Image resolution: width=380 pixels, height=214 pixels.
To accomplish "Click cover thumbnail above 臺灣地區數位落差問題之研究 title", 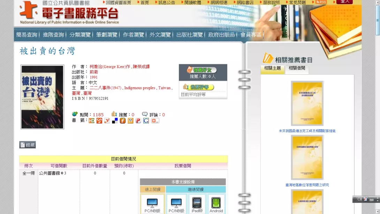I will [x=307, y=157].
